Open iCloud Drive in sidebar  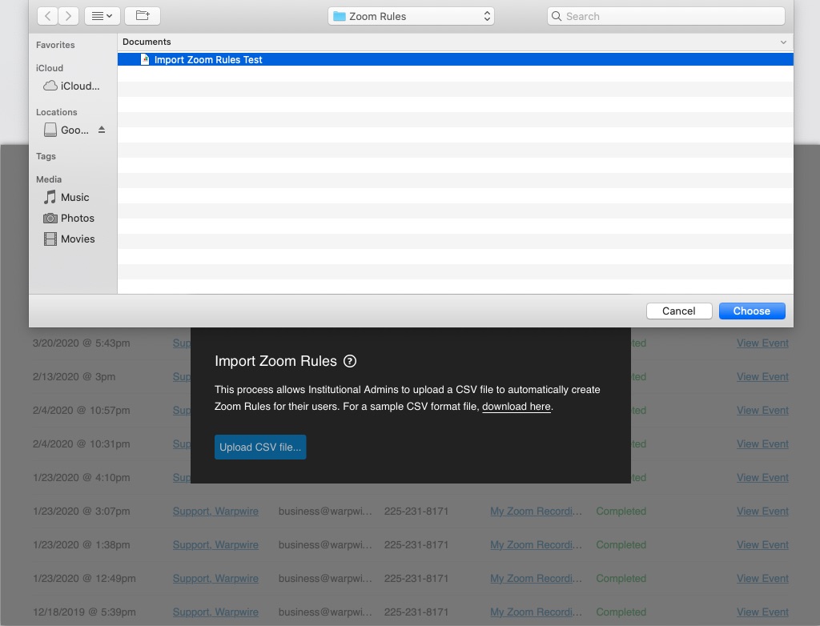click(71, 86)
